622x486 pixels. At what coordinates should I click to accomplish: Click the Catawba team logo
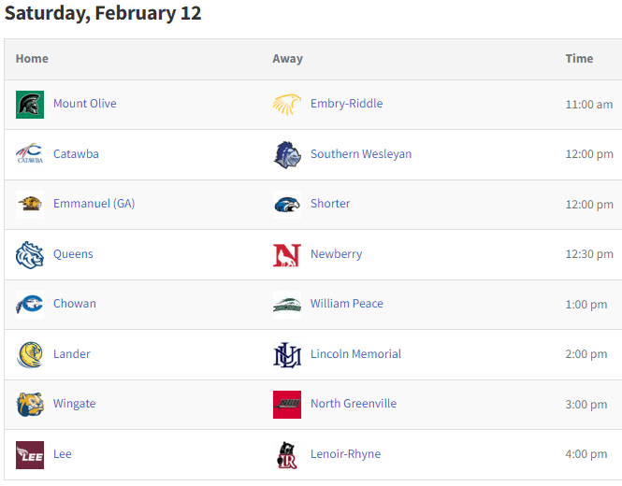click(30, 154)
